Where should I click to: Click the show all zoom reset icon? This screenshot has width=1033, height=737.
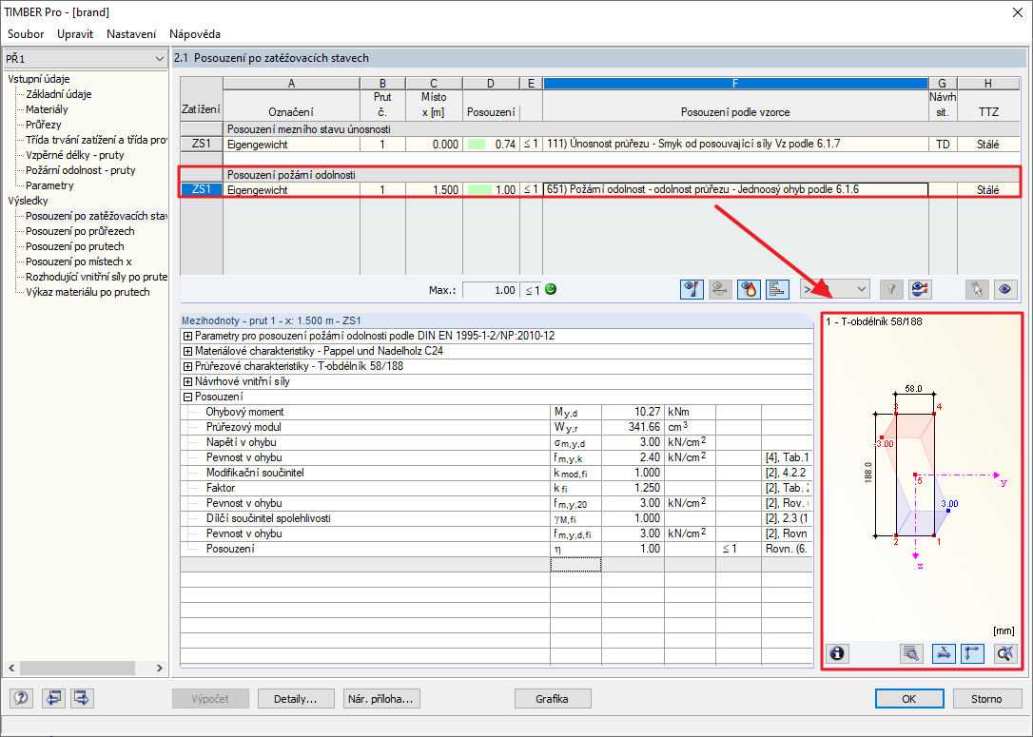point(1006,653)
